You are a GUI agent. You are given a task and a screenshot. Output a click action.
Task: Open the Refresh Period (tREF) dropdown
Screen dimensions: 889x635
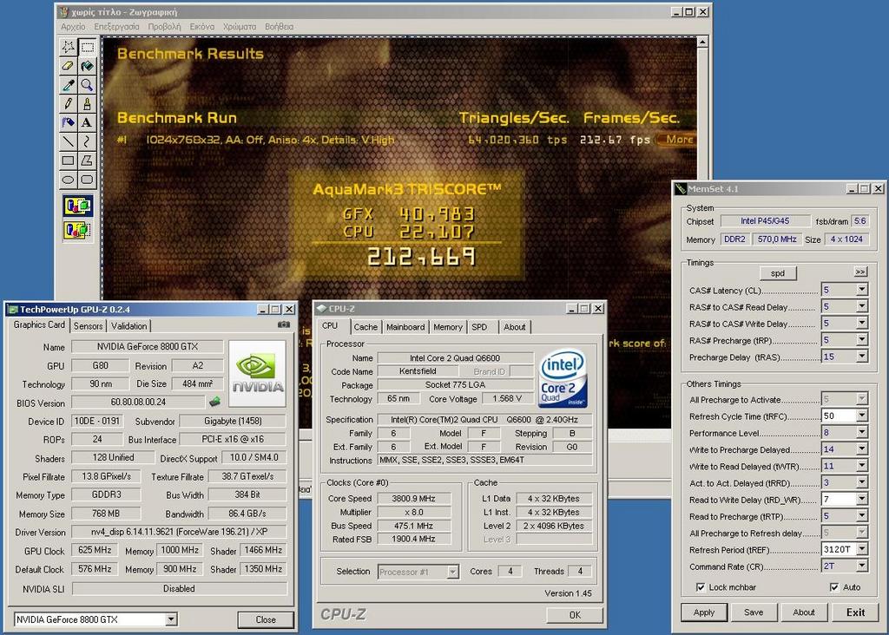tap(862, 549)
